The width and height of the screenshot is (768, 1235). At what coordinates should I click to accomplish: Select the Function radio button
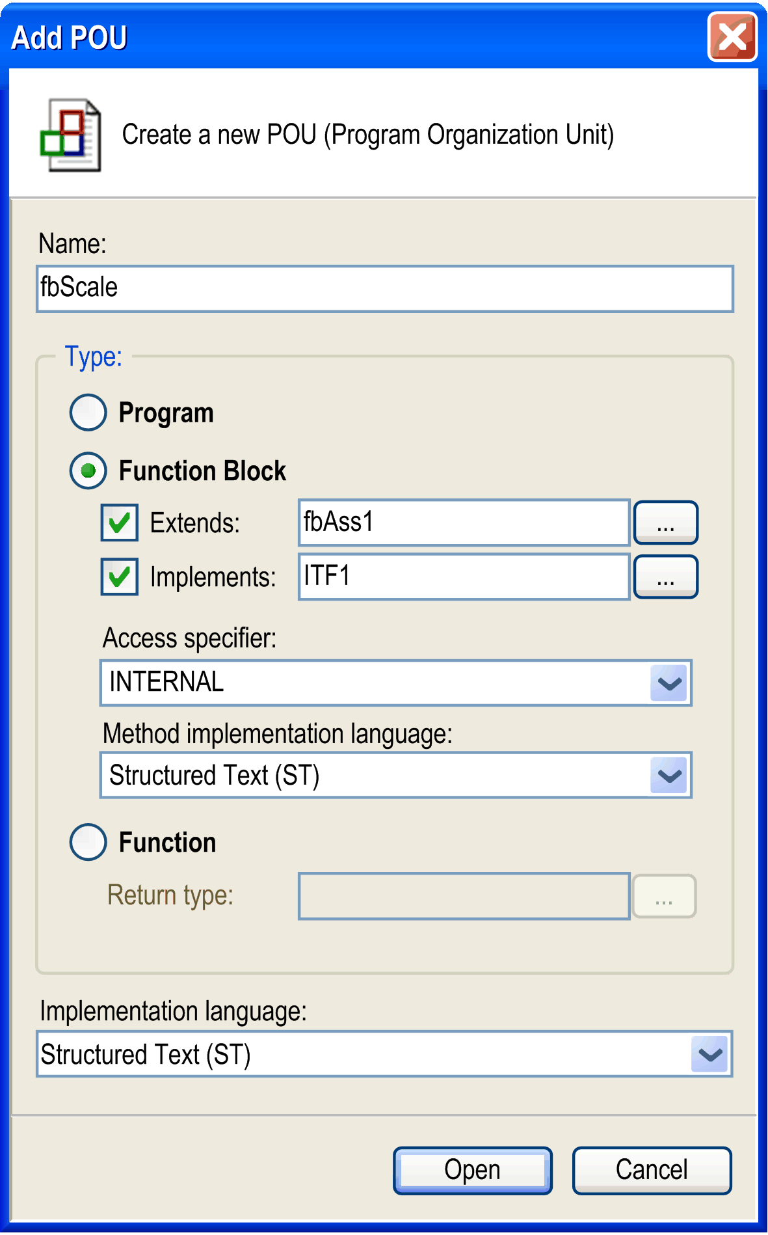pyautogui.click(x=88, y=842)
